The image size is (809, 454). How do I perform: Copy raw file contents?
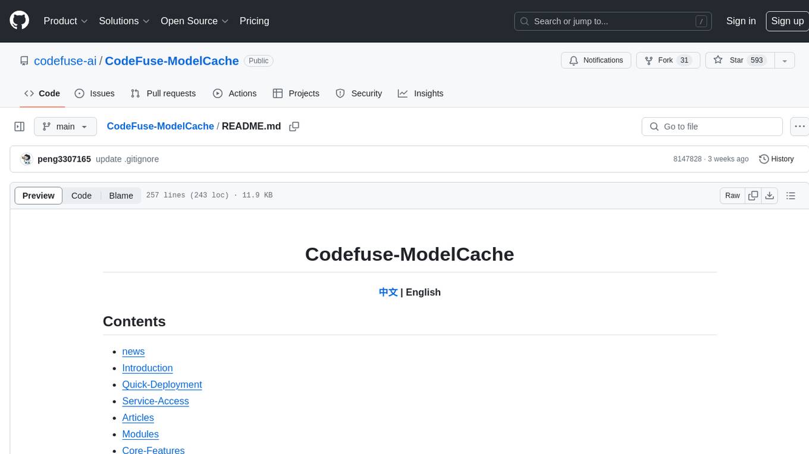click(x=753, y=196)
